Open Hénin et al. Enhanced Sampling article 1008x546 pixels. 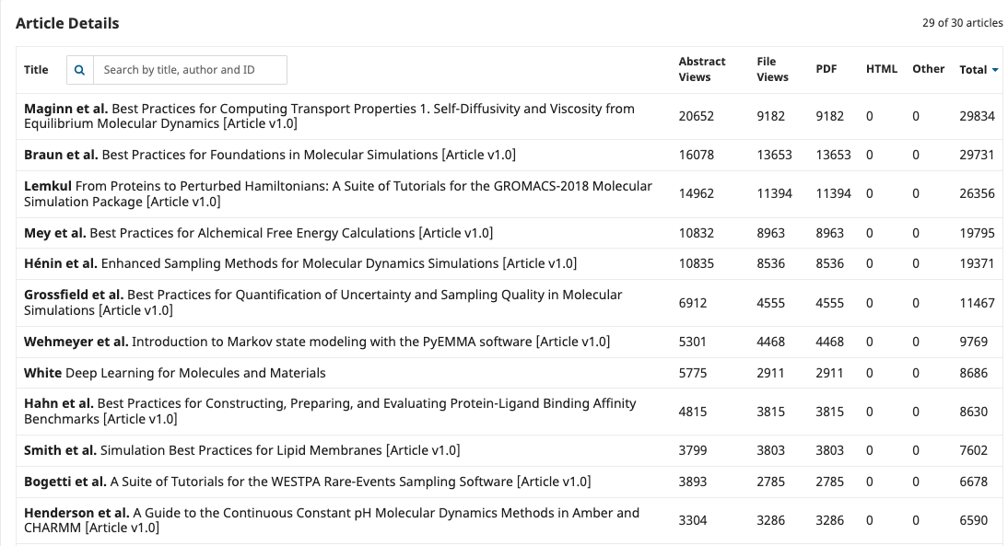click(299, 263)
